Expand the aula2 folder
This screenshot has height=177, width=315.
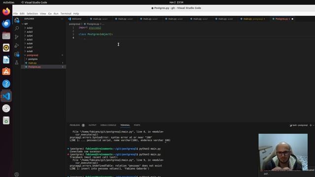pos(30,28)
